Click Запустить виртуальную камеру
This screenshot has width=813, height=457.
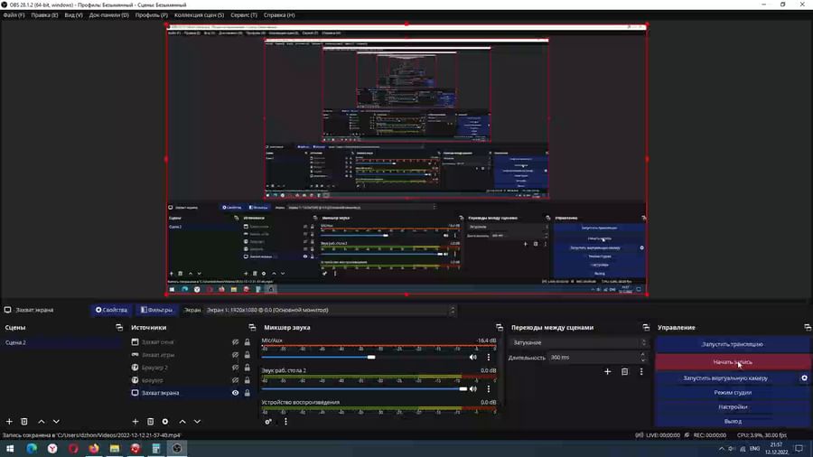click(726, 378)
